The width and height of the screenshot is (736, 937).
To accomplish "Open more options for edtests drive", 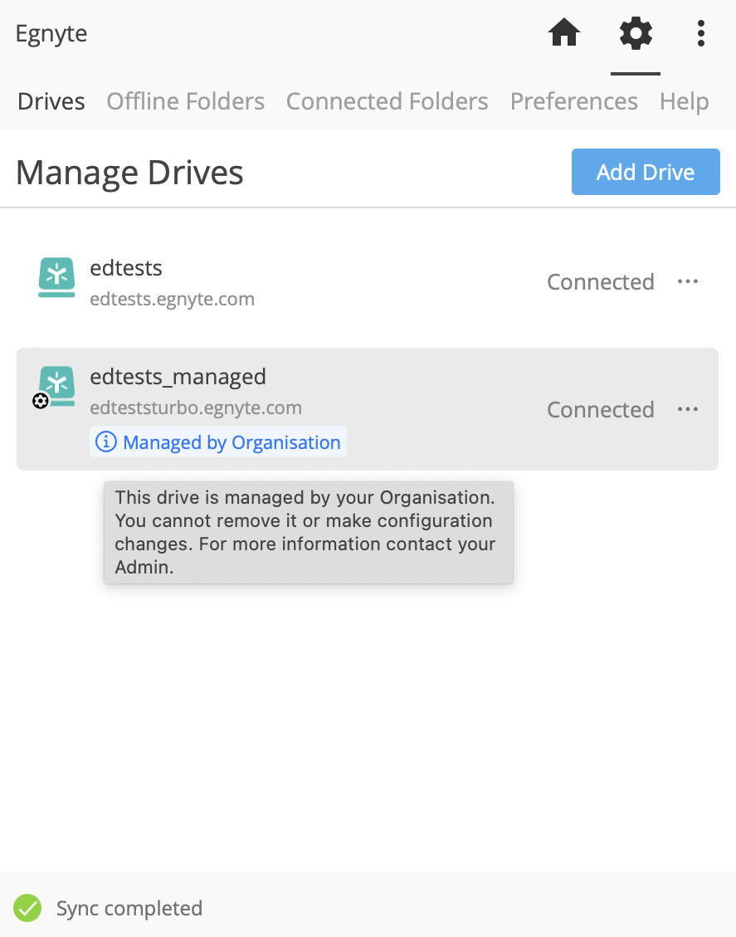I will point(688,281).
